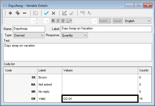
Task: Open the font size combo box
Action: (x=43, y=21)
